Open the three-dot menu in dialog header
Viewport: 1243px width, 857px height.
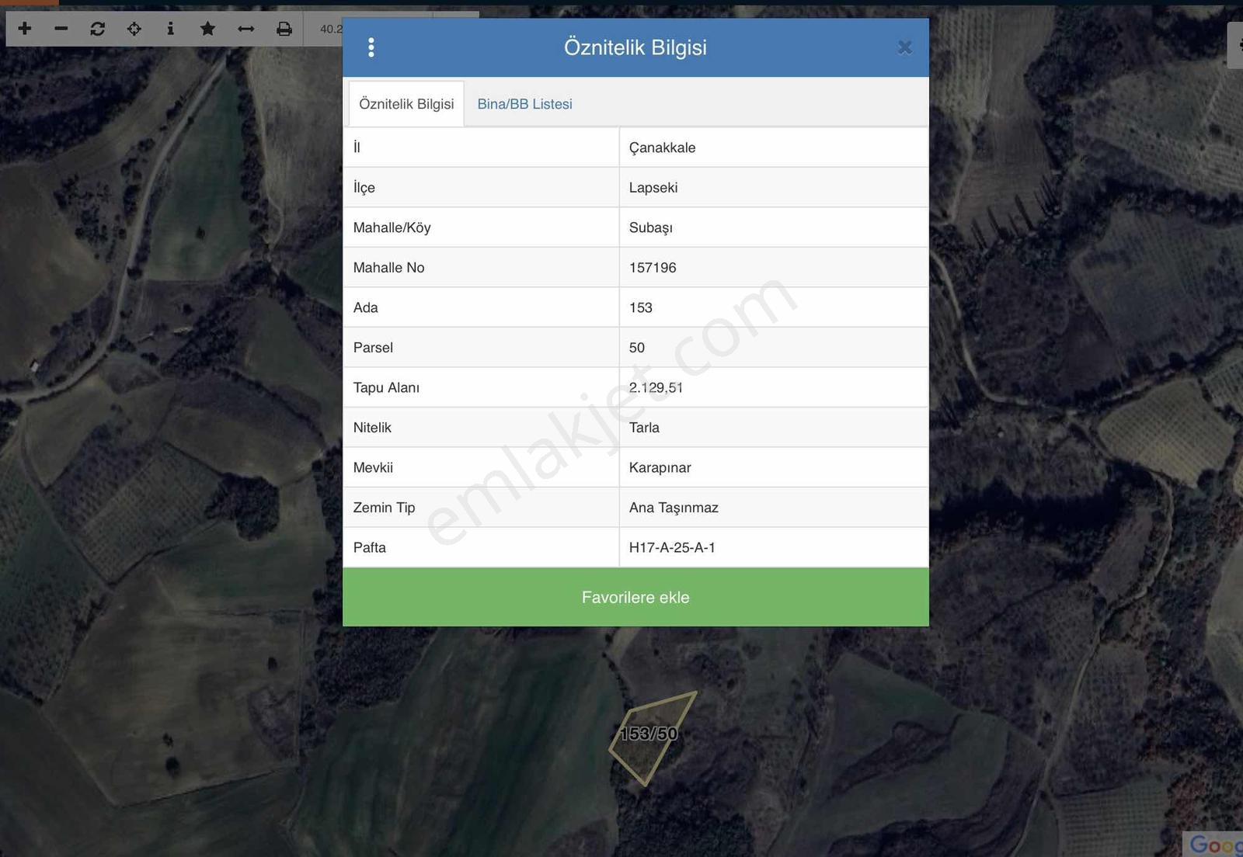tap(371, 47)
